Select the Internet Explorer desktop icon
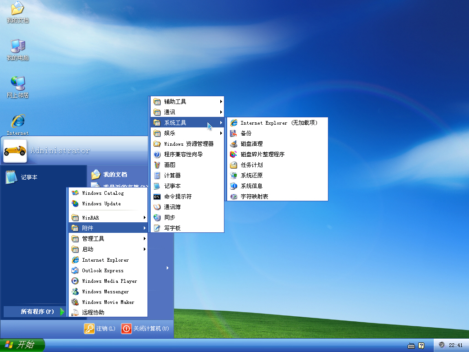This screenshot has height=352, width=469. [x=18, y=125]
